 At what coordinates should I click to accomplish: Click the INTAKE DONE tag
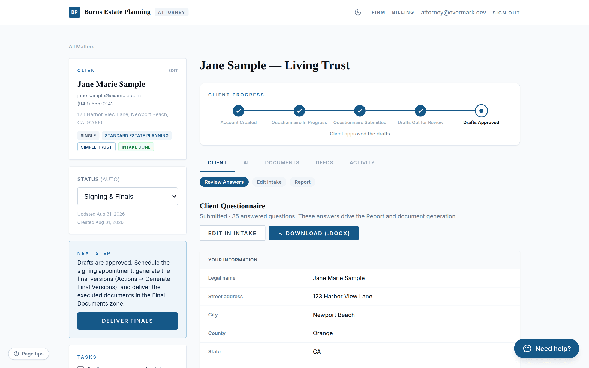[136, 147]
